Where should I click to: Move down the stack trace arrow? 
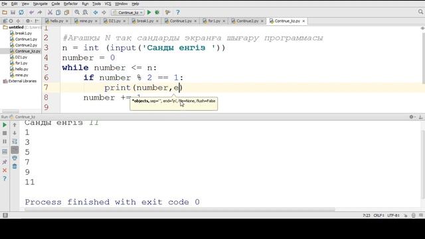pyautogui.click(x=15, y=133)
